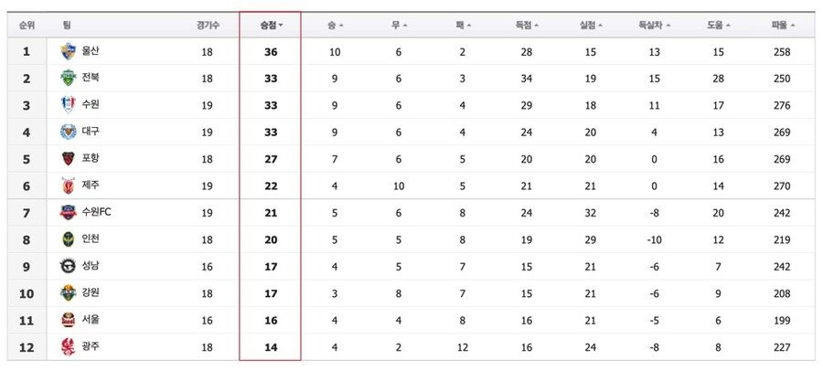Image resolution: width=823 pixels, height=371 pixels.
Task: Click the 대구 team logo
Action: (x=69, y=132)
